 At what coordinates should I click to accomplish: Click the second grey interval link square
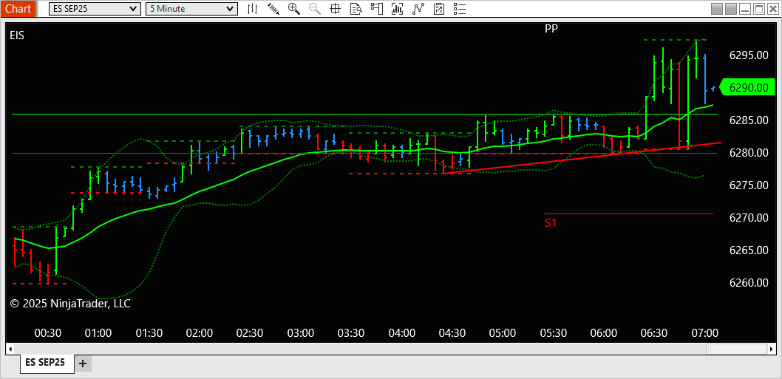point(731,9)
